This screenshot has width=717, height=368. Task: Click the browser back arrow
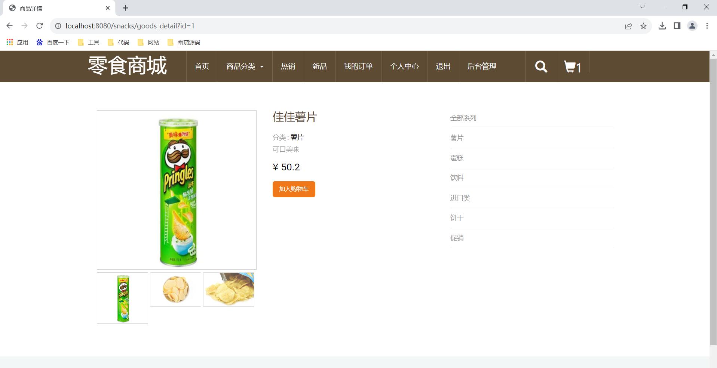coord(10,26)
